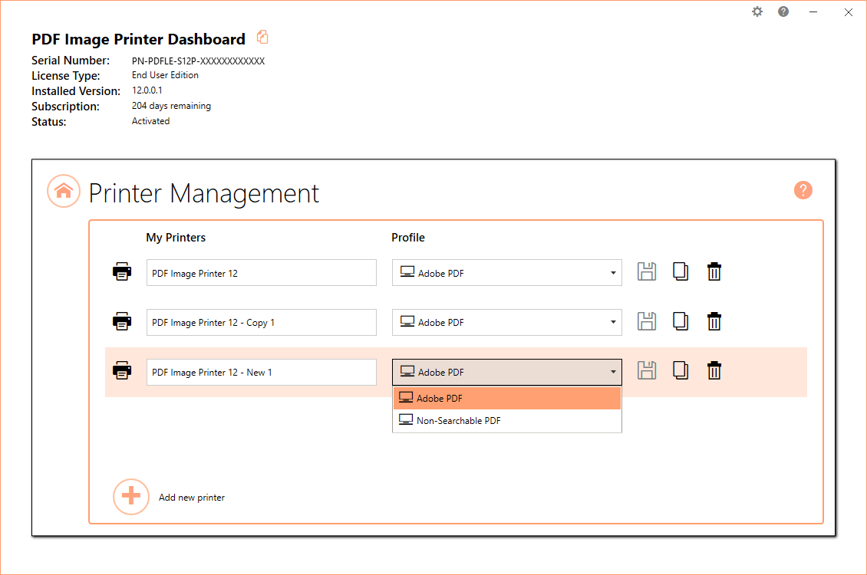This screenshot has width=867, height=575.
Task: Open the Home screen via the home icon
Action: (x=64, y=191)
